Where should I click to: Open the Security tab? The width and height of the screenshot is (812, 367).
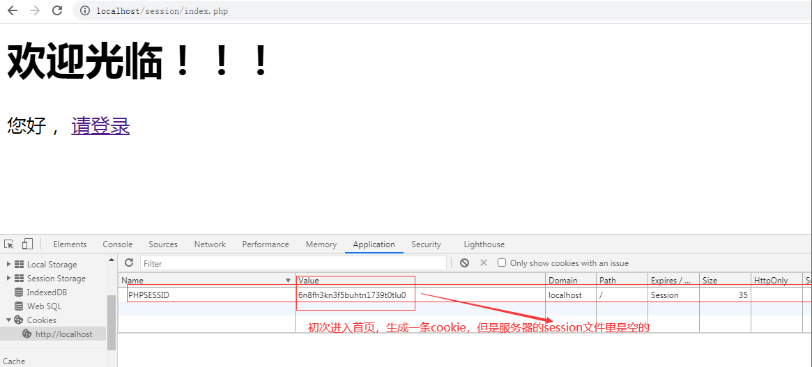coord(426,244)
